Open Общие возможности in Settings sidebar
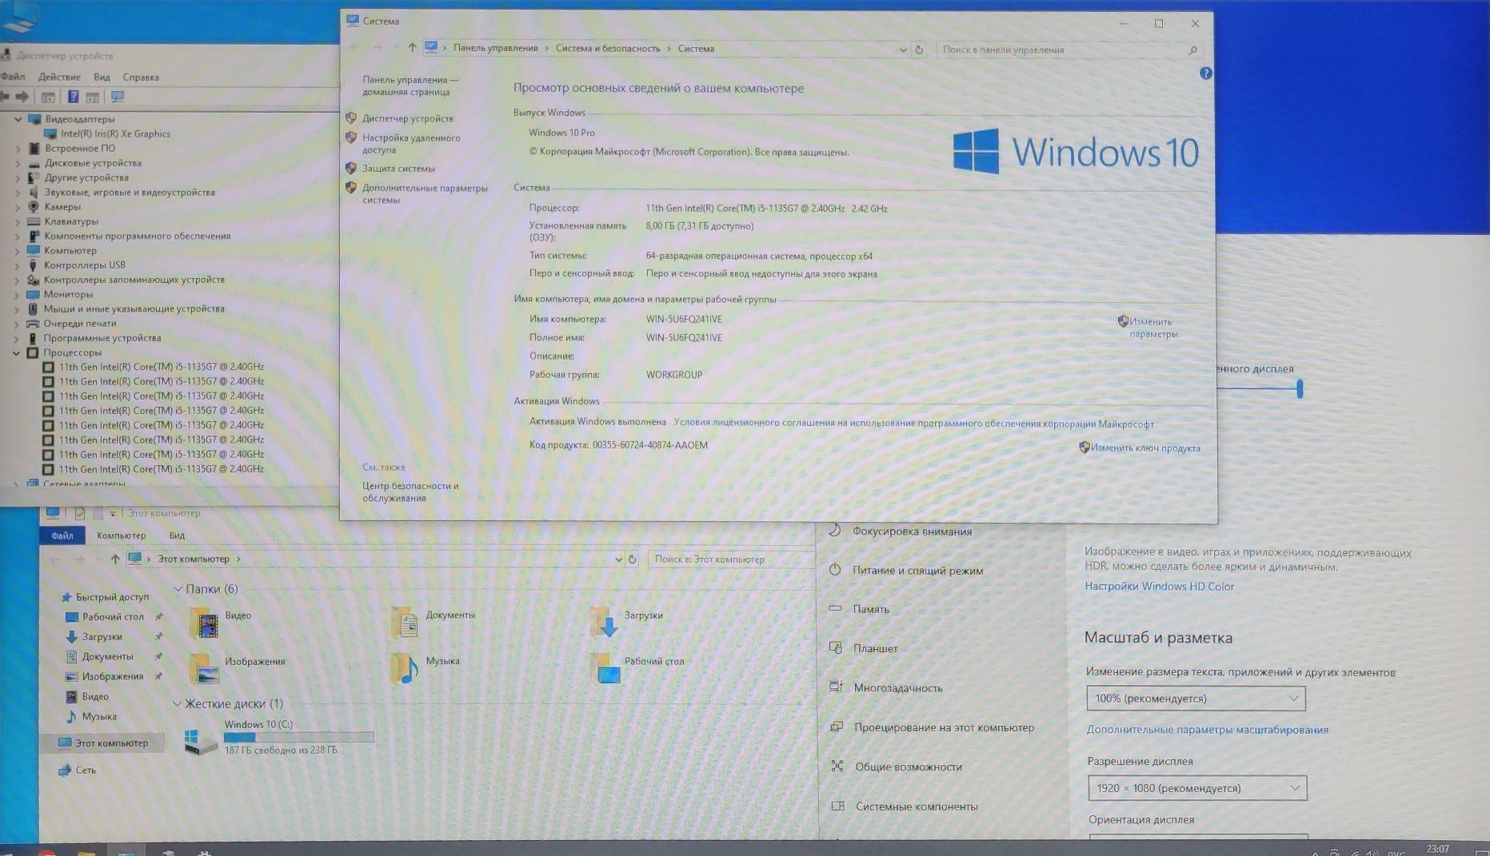Image resolution: width=1490 pixels, height=856 pixels. (908, 766)
